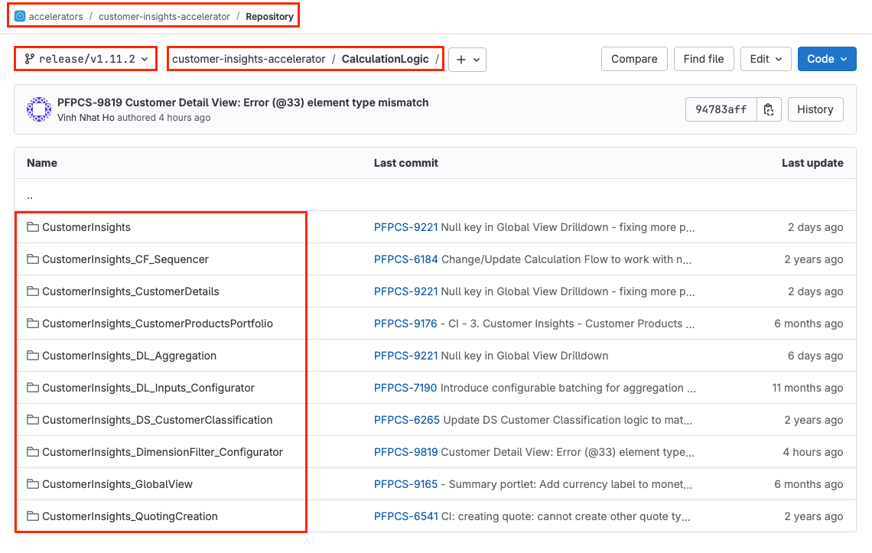Navigate up via the parent directory row
872x553 pixels.
click(x=30, y=195)
